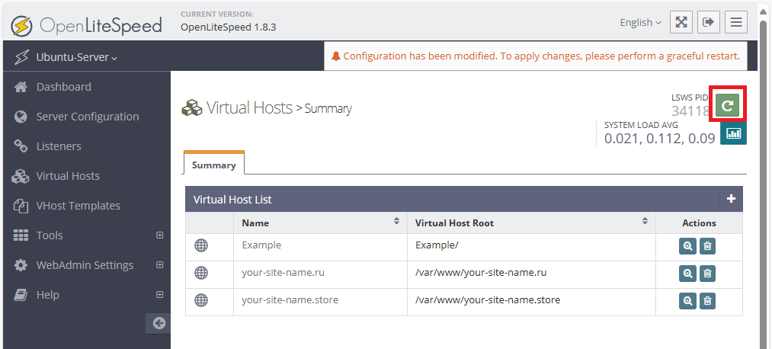This screenshot has height=349, width=772.
Task: Click the OpenLiteSpeed logo
Action: [87, 24]
